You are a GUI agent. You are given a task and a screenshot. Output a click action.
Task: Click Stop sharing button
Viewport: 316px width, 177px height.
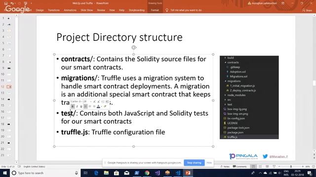194,163
